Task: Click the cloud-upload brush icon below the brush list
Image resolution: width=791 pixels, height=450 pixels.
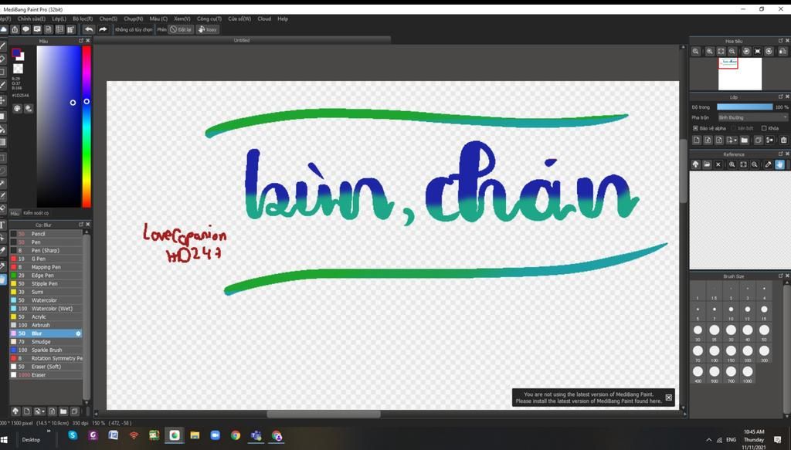Action: [x=15, y=411]
